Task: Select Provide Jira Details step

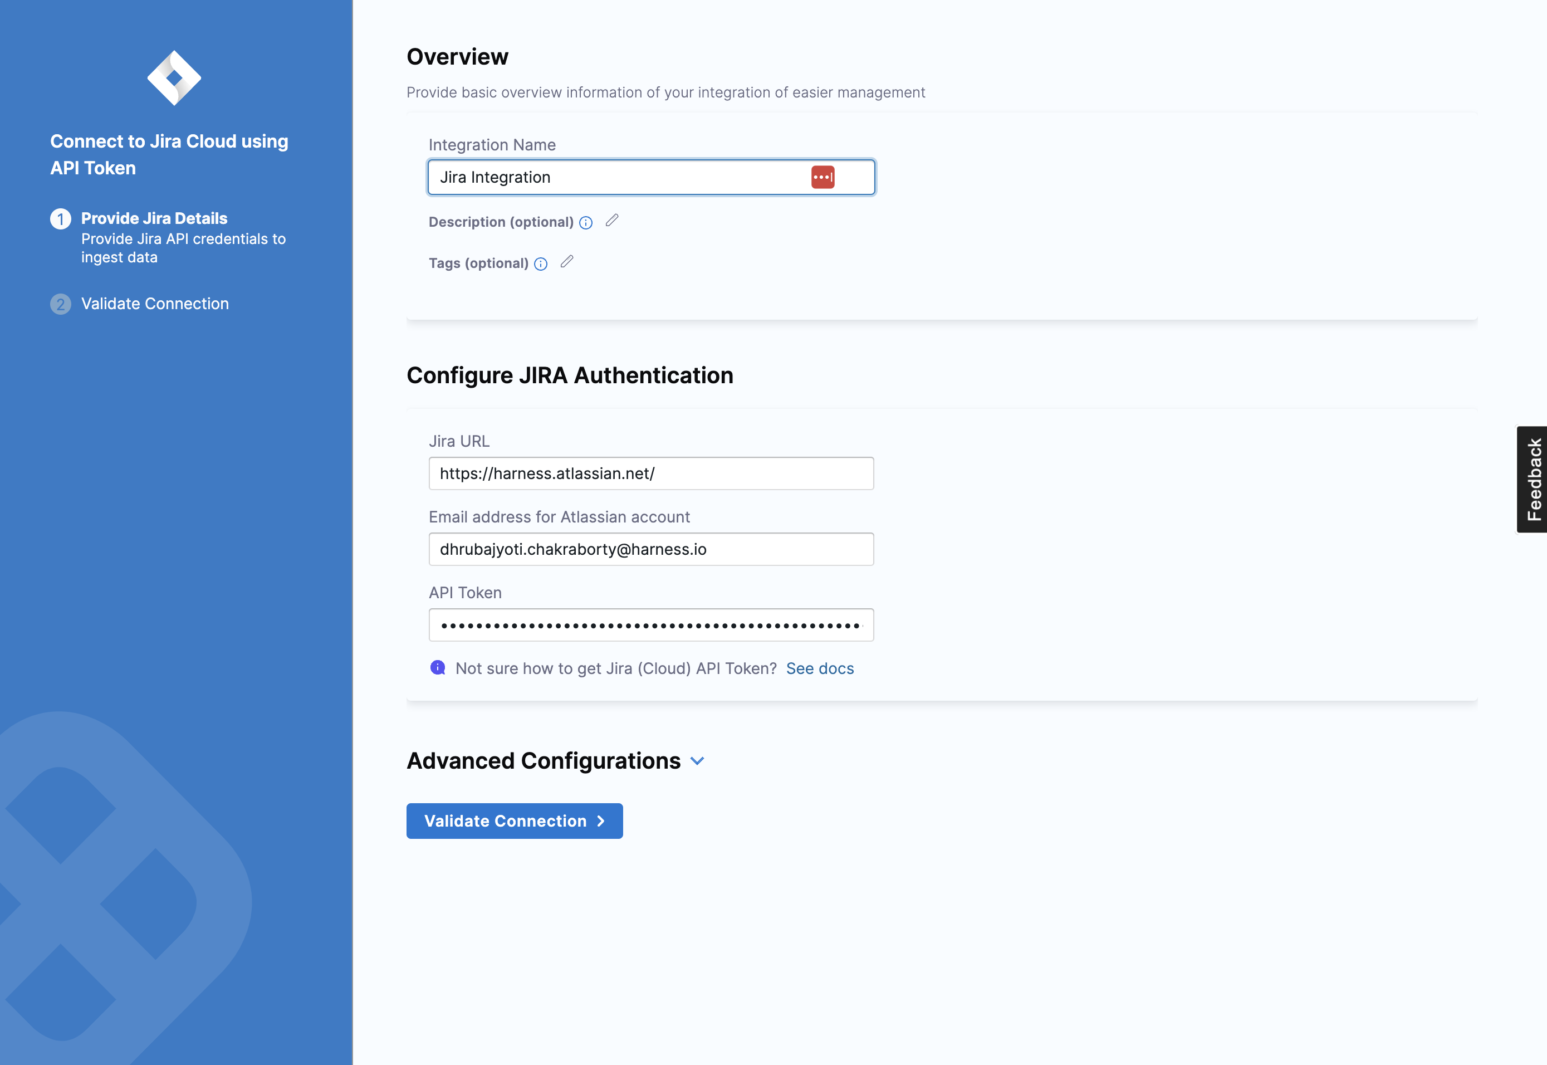Action: click(154, 219)
